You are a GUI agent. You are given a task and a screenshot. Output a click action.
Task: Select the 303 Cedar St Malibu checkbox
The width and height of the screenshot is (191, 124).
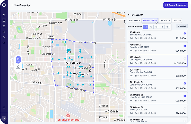tap(185, 108)
